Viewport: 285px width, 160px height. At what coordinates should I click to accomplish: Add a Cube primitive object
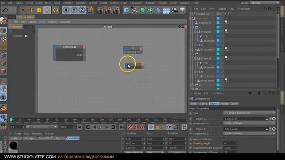point(126,10)
